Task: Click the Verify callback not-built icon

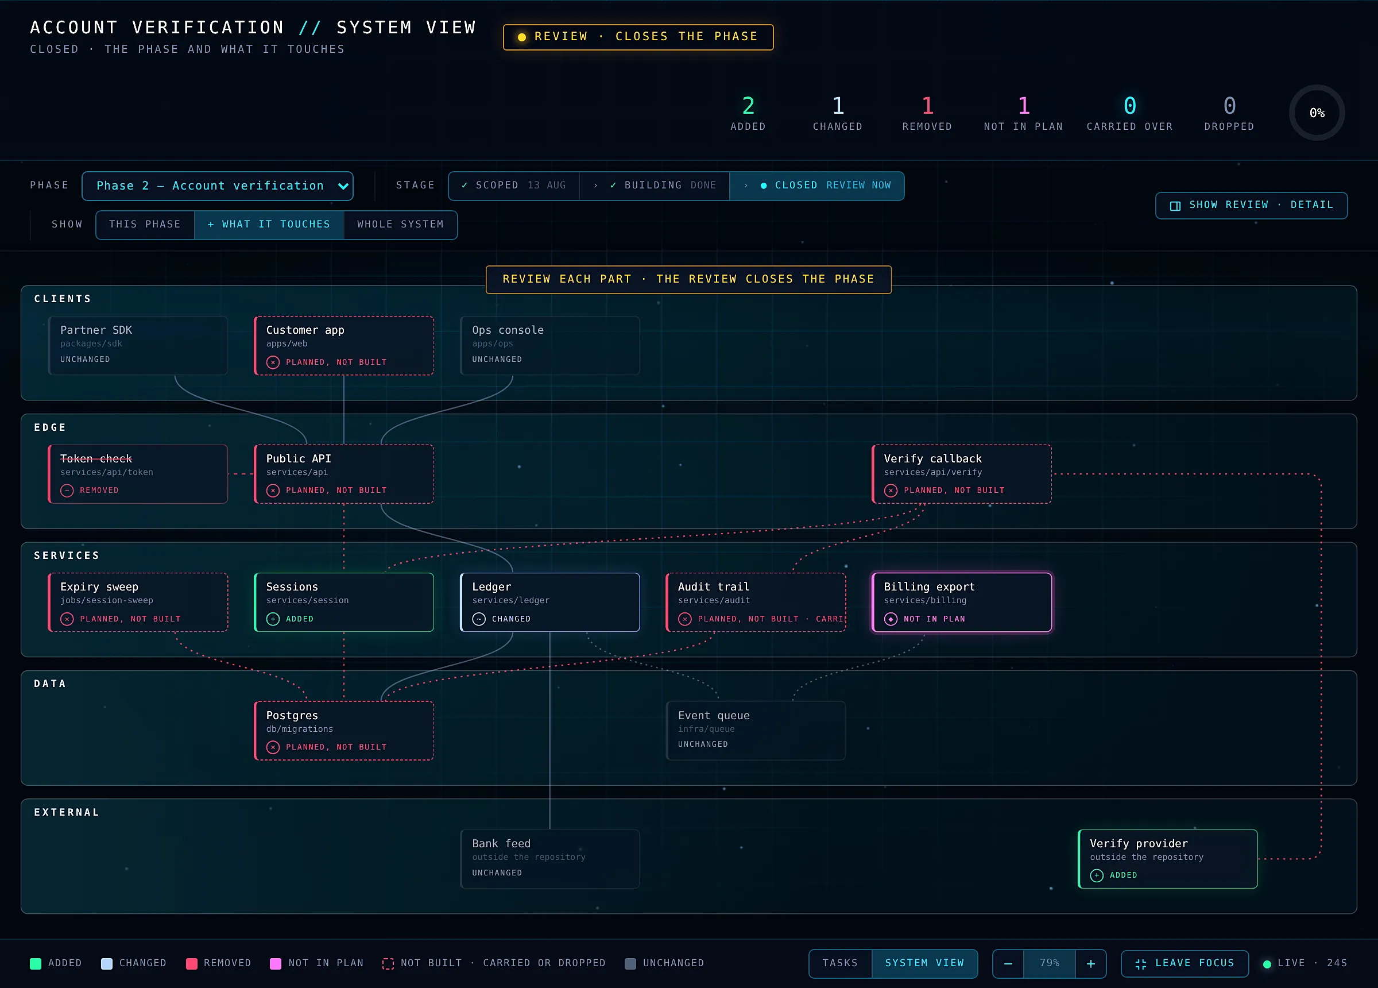Action: coord(891,491)
